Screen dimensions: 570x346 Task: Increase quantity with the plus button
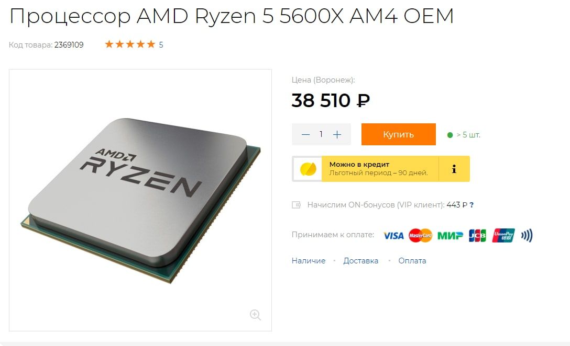point(337,134)
